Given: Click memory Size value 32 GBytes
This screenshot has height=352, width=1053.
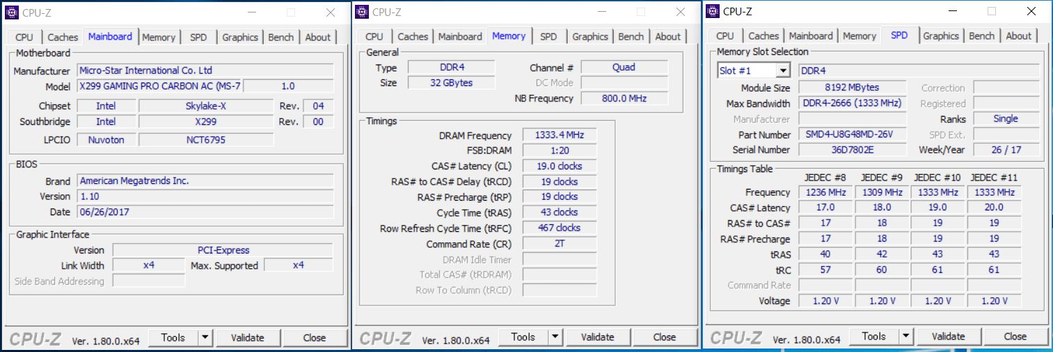Looking at the screenshot, I should [451, 83].
